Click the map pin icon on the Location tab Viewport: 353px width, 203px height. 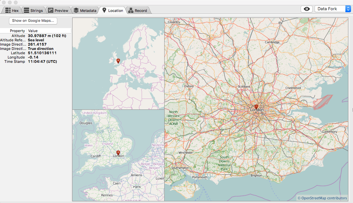tap(104, 10)
